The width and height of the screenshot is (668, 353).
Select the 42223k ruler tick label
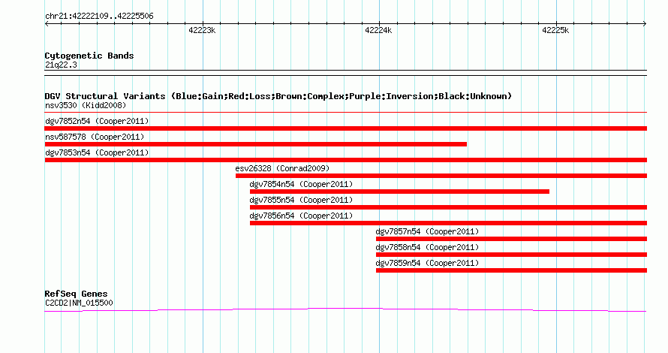tap(202, 30)
